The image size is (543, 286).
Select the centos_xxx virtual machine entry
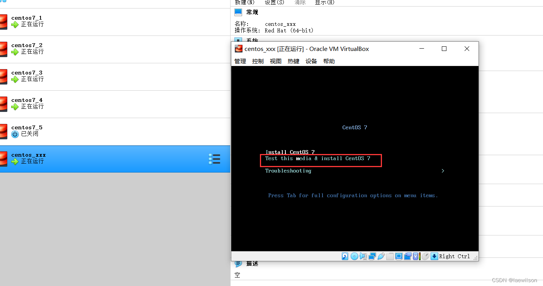[115, 159]
